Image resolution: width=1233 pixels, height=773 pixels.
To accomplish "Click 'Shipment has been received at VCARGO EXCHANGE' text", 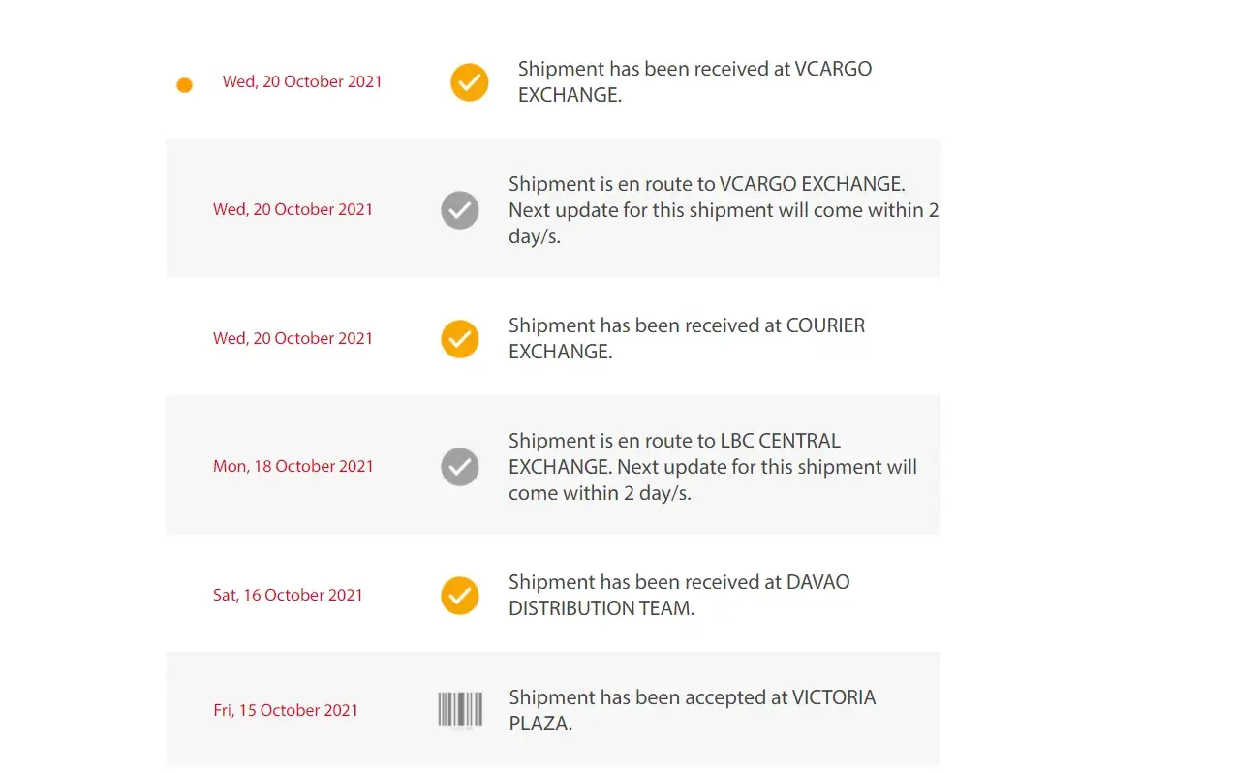I will pos(694,82).
